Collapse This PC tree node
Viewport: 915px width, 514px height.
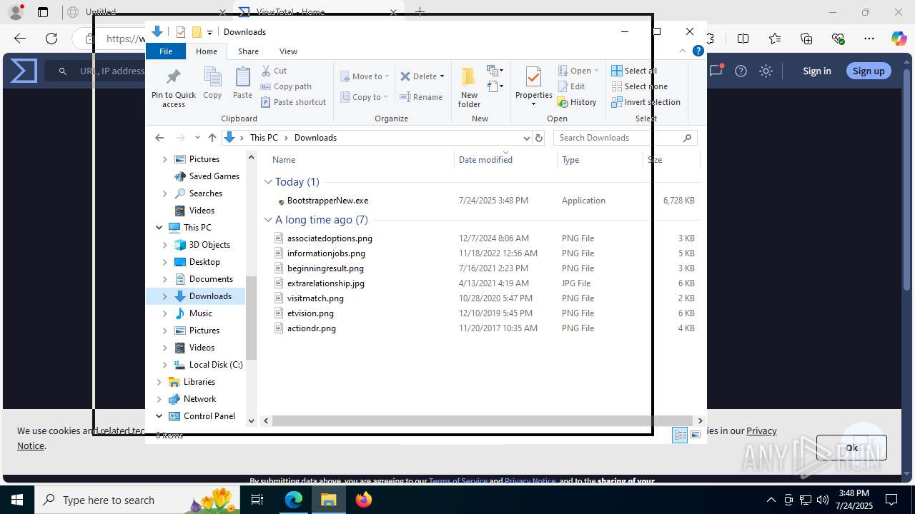click(x=159, y=228)
